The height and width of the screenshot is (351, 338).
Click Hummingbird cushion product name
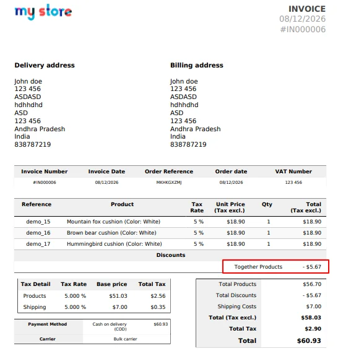point(115,244)
